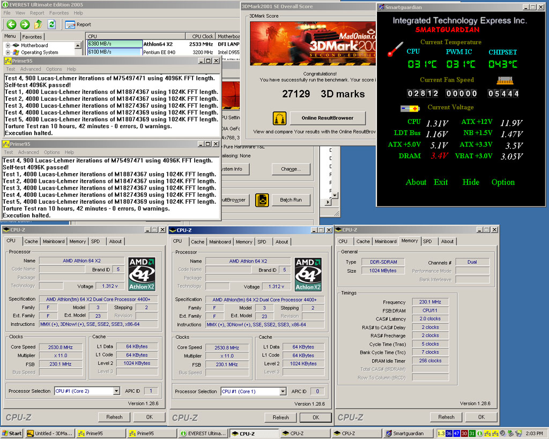Screen dimensions: 549x439
Task: Click Refresh in leftmost CPU-Z window
Action: (114, 417)
